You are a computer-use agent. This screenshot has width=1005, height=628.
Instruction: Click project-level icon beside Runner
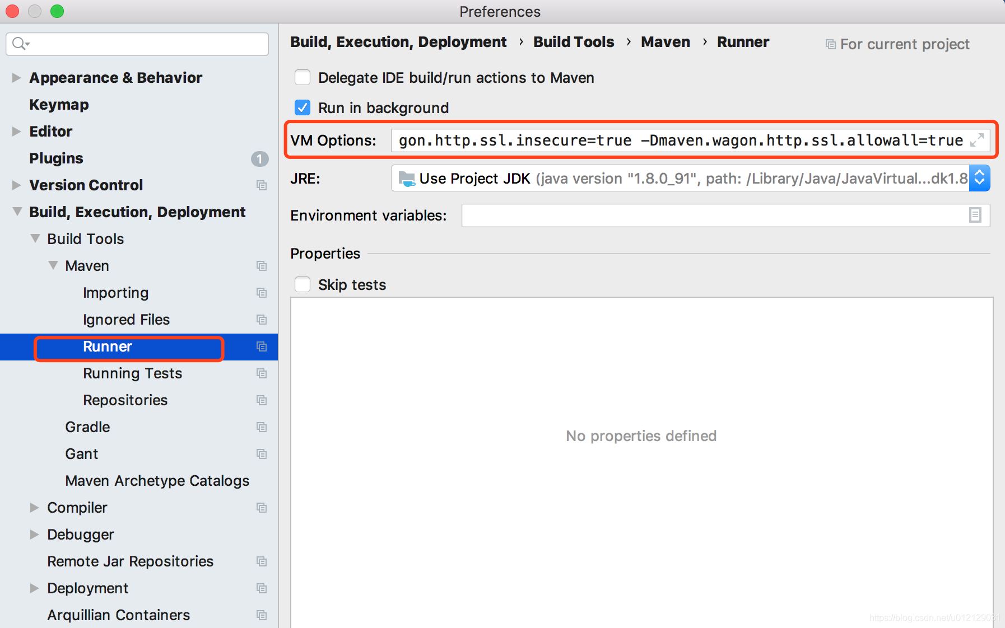click(x=262, y=346)
